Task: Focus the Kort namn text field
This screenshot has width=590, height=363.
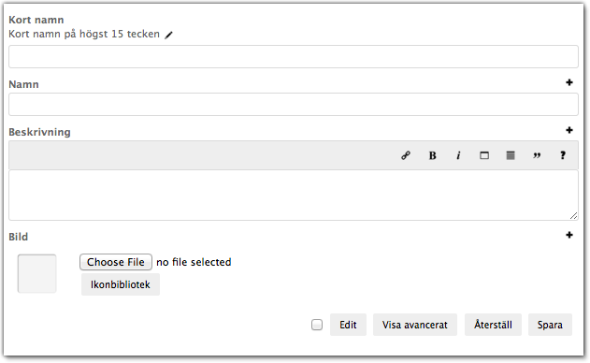Action: click(294, 56)
